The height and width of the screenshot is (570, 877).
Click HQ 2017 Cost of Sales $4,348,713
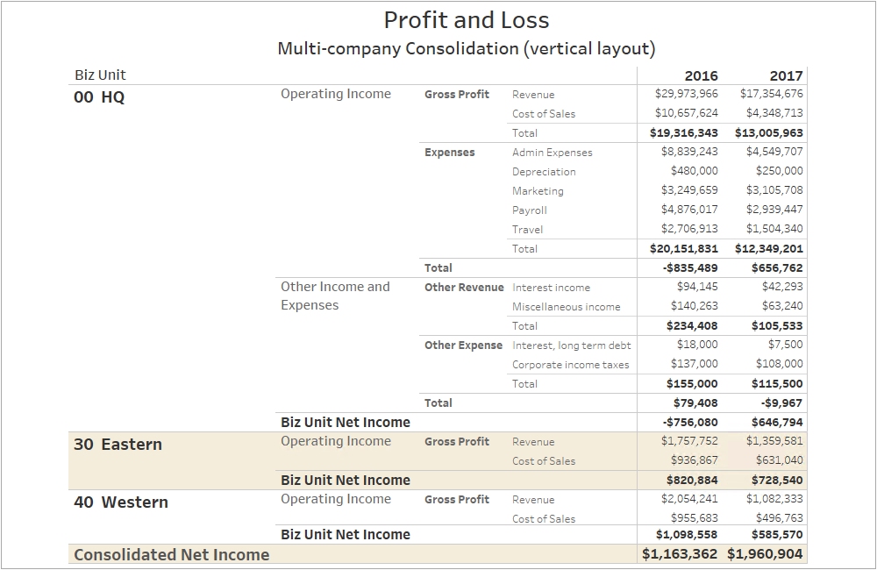774,113
